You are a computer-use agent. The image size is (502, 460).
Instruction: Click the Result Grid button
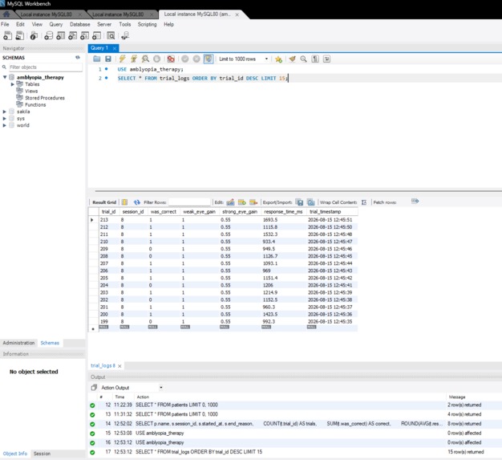coord(104,202)
